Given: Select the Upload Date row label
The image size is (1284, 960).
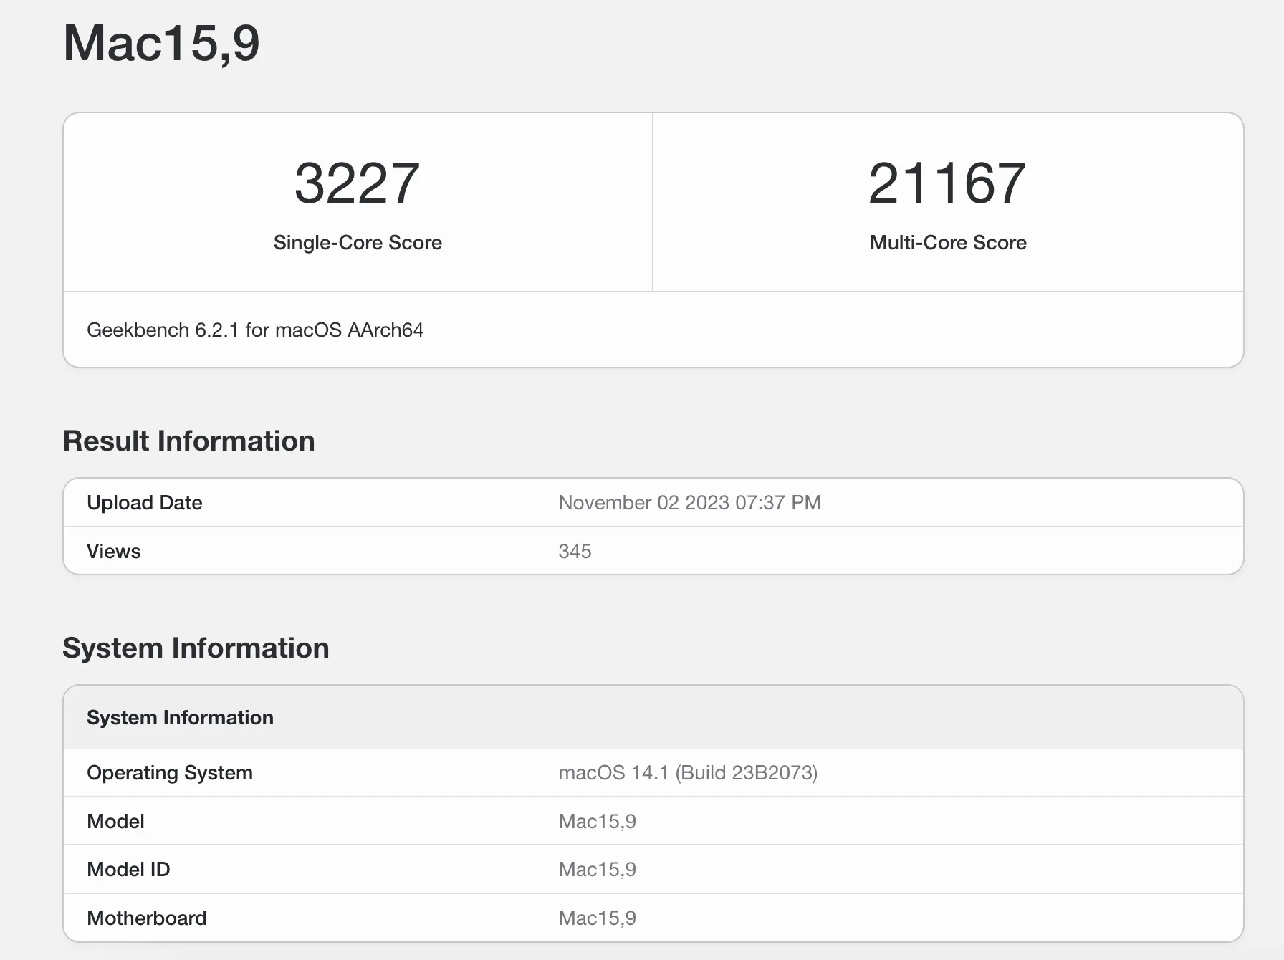Looking at the screenshot, I should (144, 503).
